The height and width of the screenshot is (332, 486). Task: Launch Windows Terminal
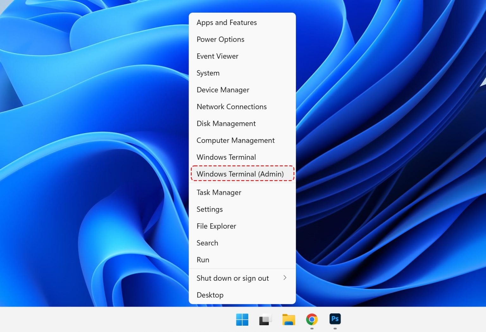[226, 157]
